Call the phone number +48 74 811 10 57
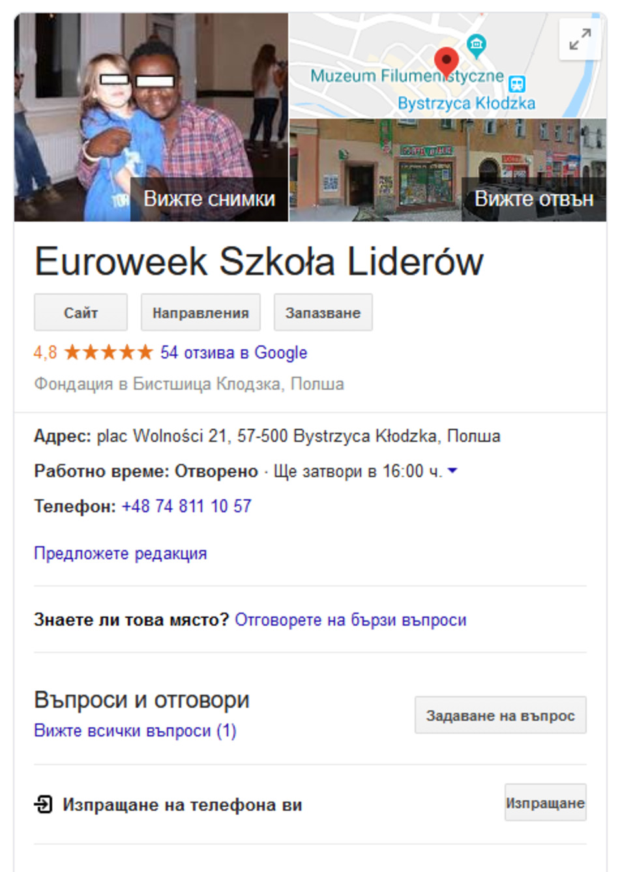 point(186,506)
